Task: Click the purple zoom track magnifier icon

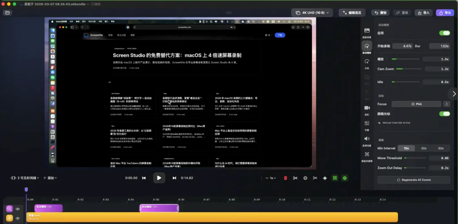Action: [9, 209]
